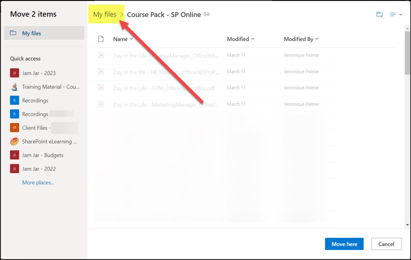The image size is (411, 260).
Task: Open the Modified By column dropdown
Action: 301,39
